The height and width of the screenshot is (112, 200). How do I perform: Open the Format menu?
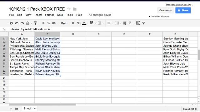point(49,15)
